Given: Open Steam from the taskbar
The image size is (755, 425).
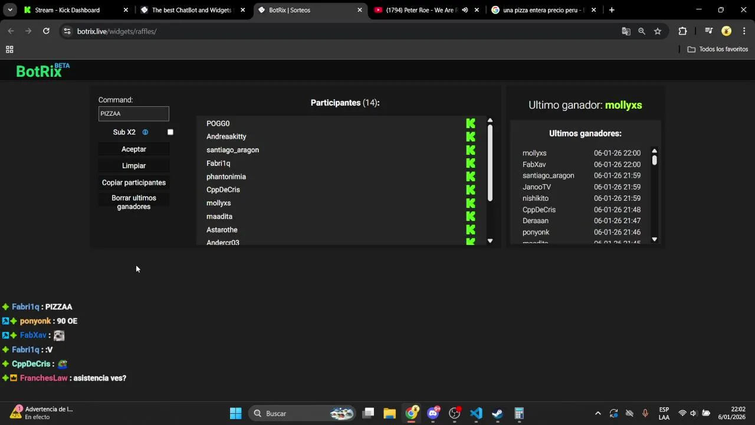Looking at the screenshot, I should 497,413.
